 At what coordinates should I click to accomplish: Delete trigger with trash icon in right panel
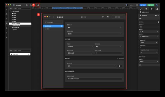(x=158, y=22)
